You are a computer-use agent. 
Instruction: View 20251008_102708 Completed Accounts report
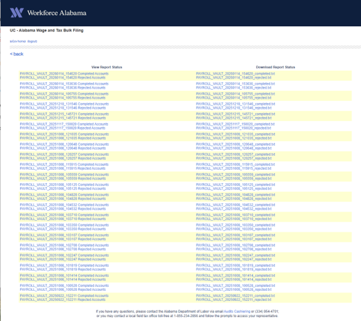point(64,245)
